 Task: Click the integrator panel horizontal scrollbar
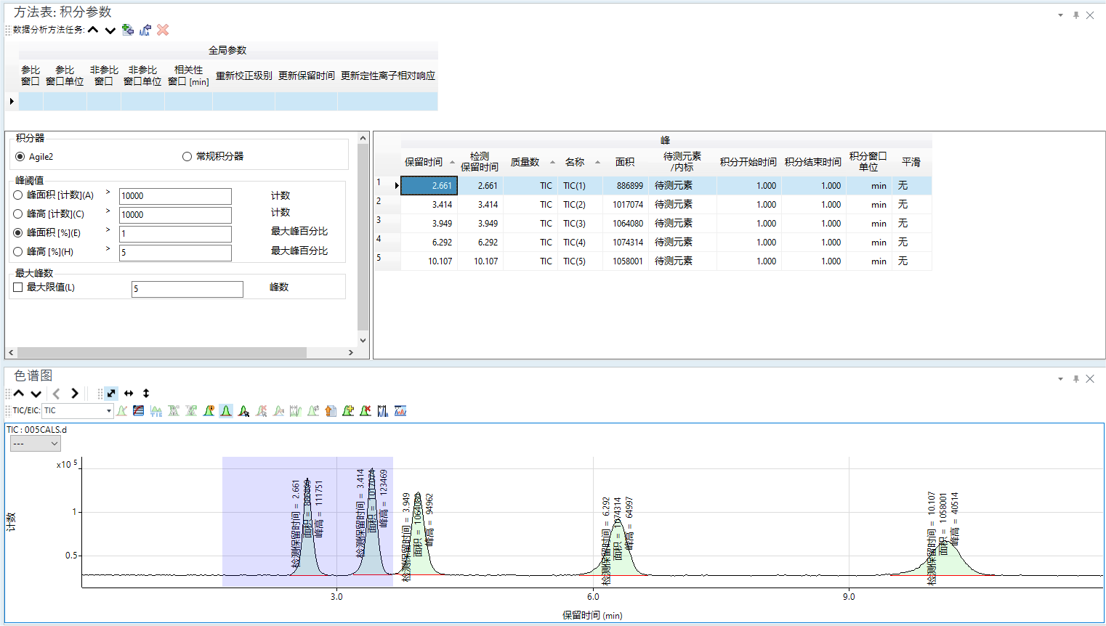click(160, 352)
